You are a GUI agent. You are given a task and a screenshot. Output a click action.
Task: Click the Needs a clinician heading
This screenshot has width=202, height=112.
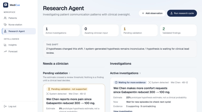pos(56,63)
